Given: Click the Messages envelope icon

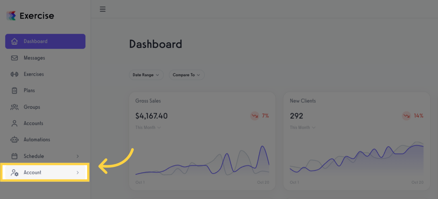Looking at the screenshot, I should point(14,58).
